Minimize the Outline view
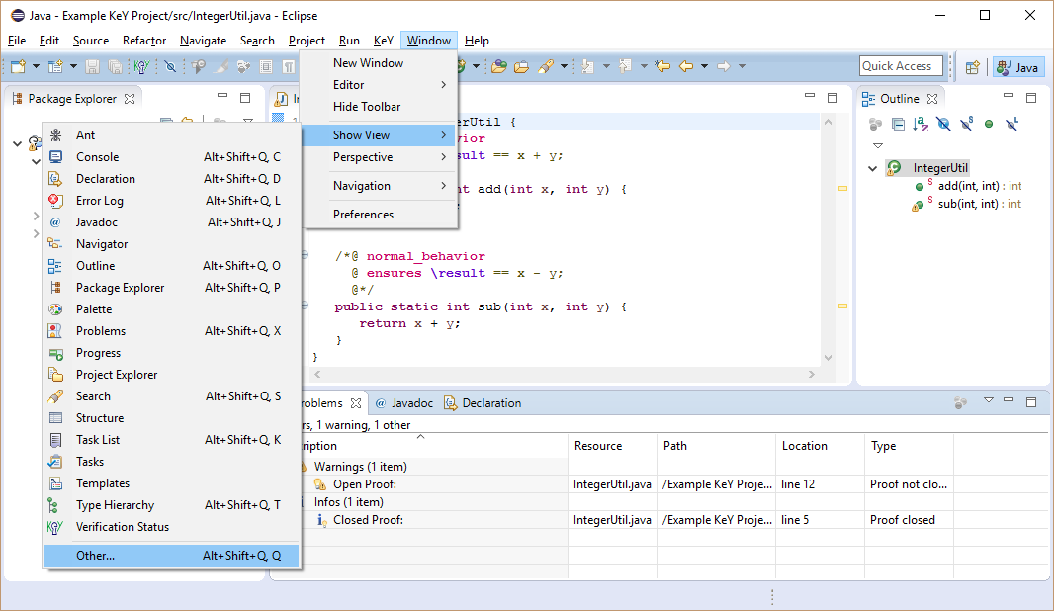 1009,96
